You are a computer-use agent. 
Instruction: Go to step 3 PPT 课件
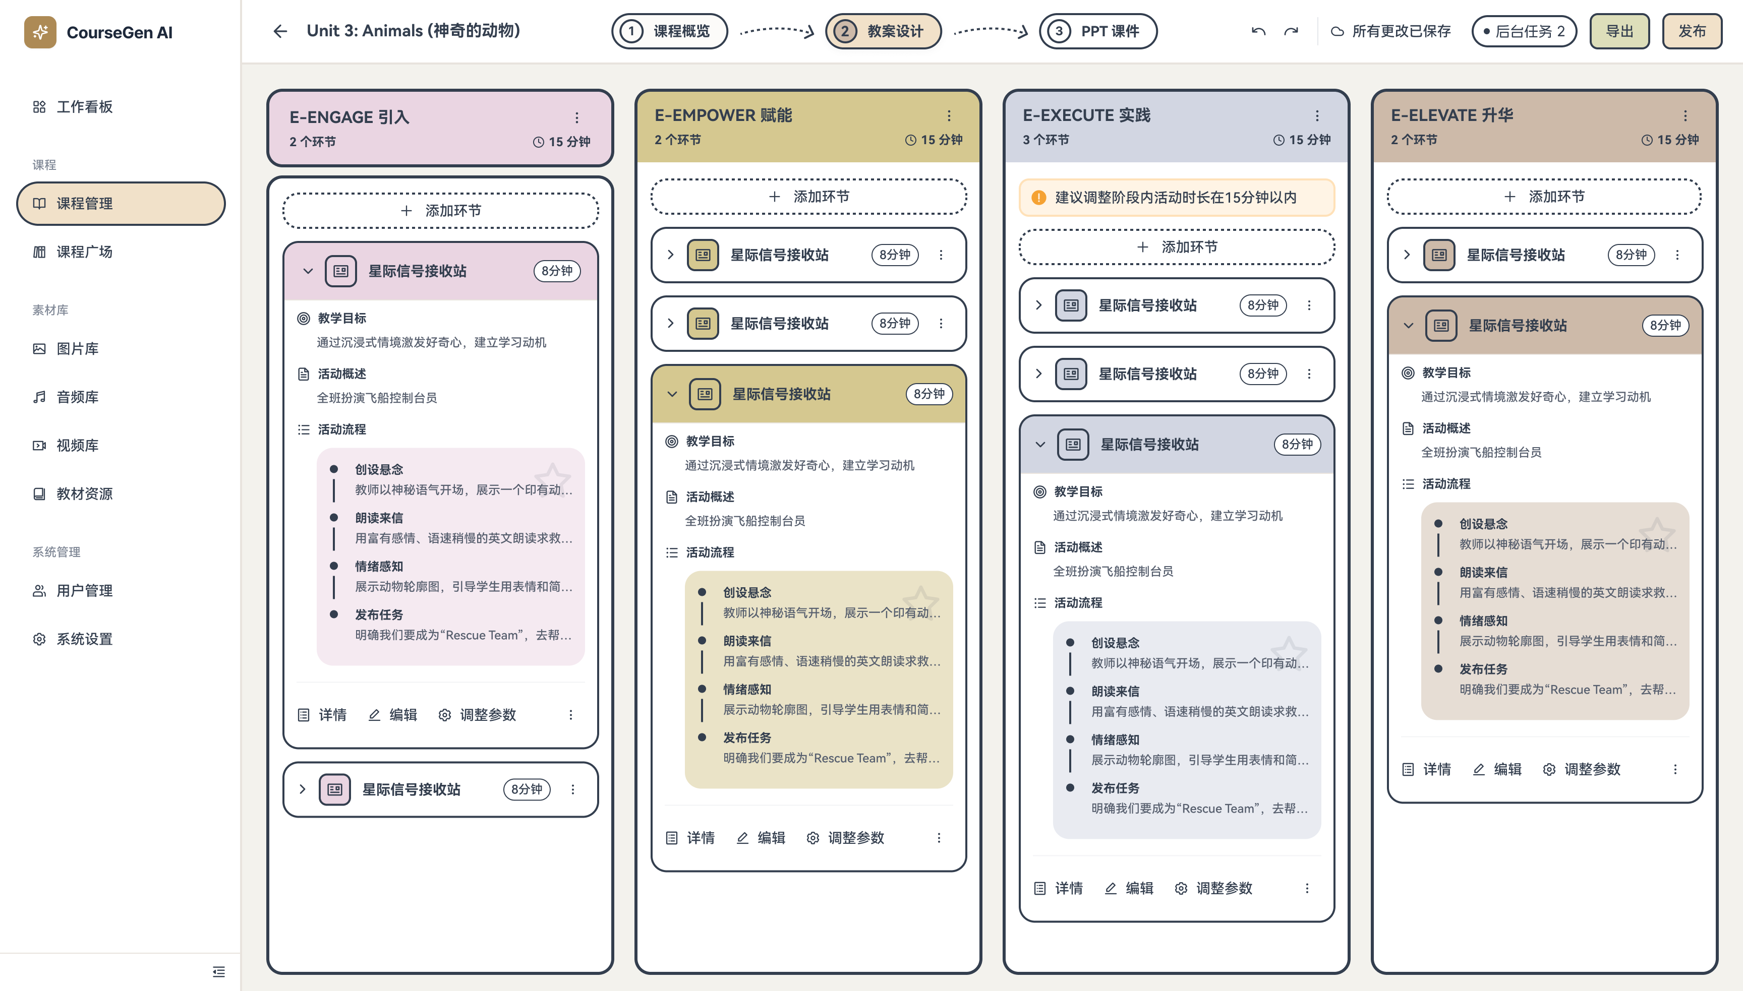coord(1097,31)
